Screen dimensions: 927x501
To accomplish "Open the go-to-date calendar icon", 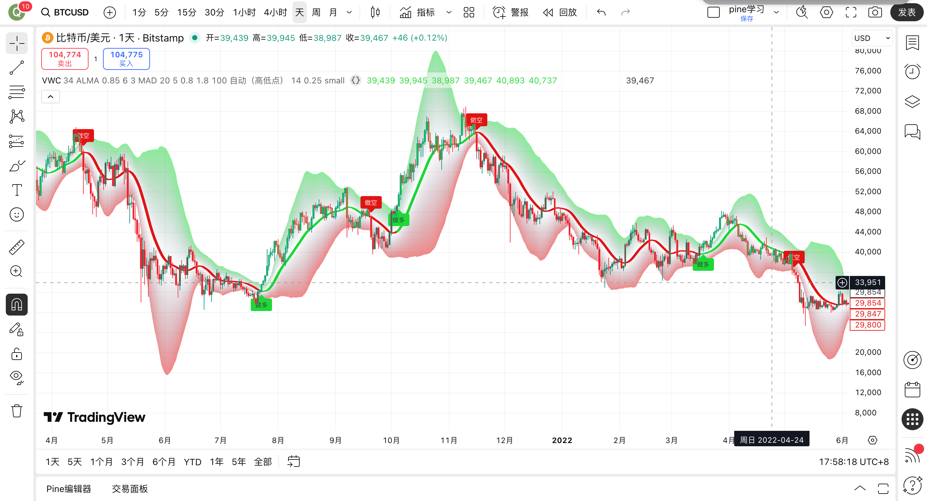I will 293,461.
